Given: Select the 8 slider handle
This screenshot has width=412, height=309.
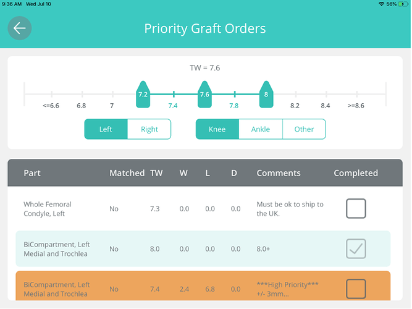Looking at the screenshot, I should tap(266, 95).
